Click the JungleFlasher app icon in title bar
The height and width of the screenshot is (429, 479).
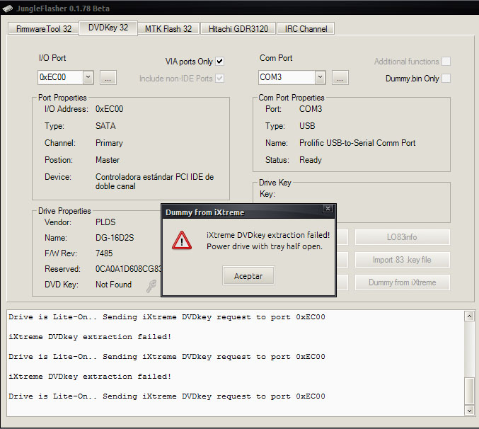(x=8, y=8)
